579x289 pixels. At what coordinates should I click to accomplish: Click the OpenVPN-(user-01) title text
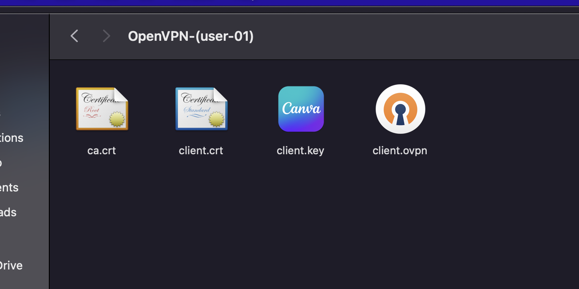(x=191, y=36)
